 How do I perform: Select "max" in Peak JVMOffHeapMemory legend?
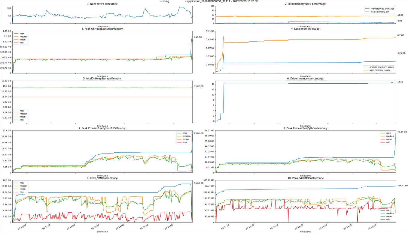[388, 210]
